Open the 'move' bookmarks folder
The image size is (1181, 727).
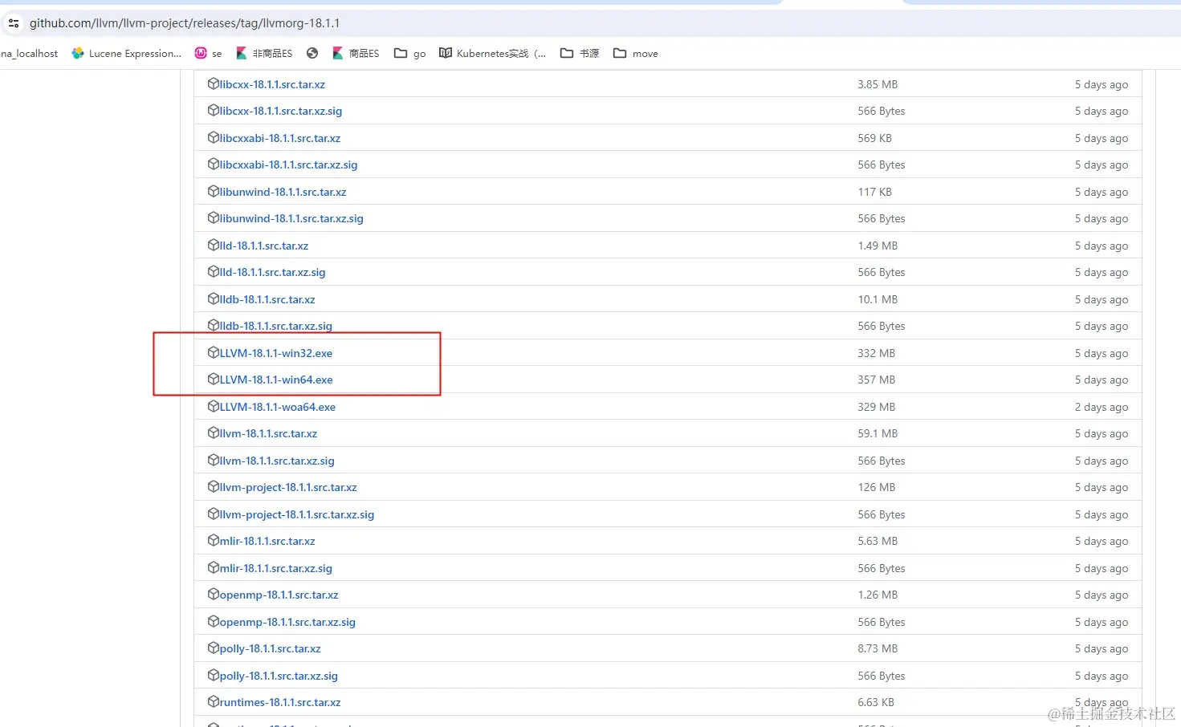(635, 54)
